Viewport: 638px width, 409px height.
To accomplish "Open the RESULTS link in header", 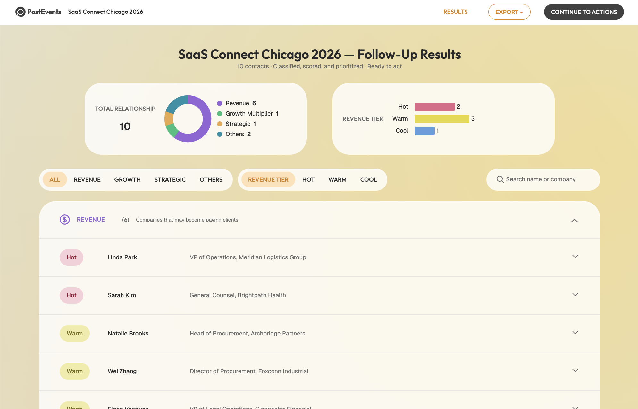I will click(455, 12).
